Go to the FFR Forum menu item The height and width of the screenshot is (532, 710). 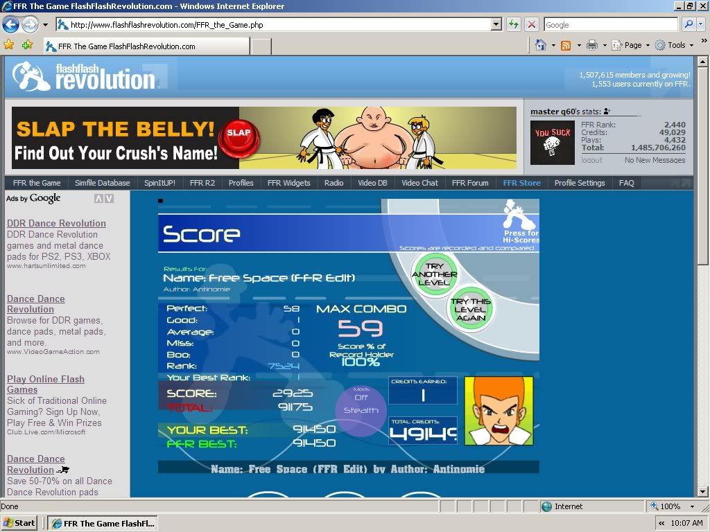(x=470, y=183)
